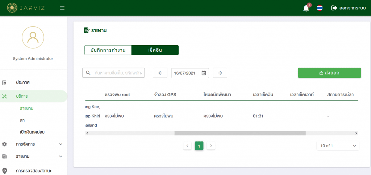Open the notification bell
Image resolution: width=371 pixels, height=175 pixels.
click(306, 8)
